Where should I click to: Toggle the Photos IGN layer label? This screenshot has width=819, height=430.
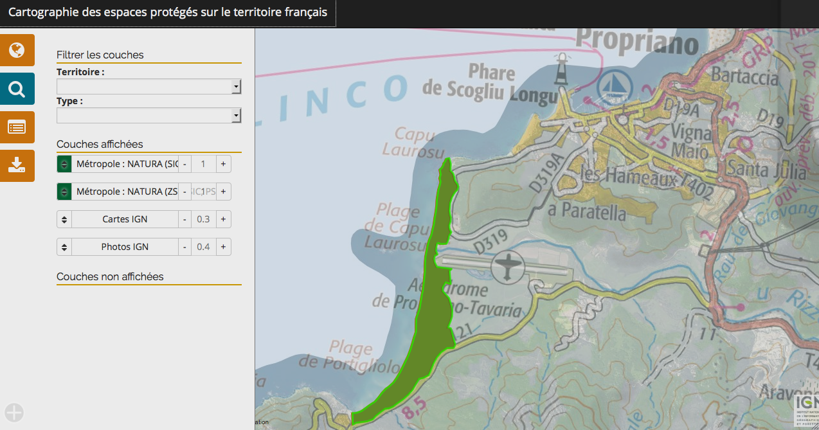(125, 247)
